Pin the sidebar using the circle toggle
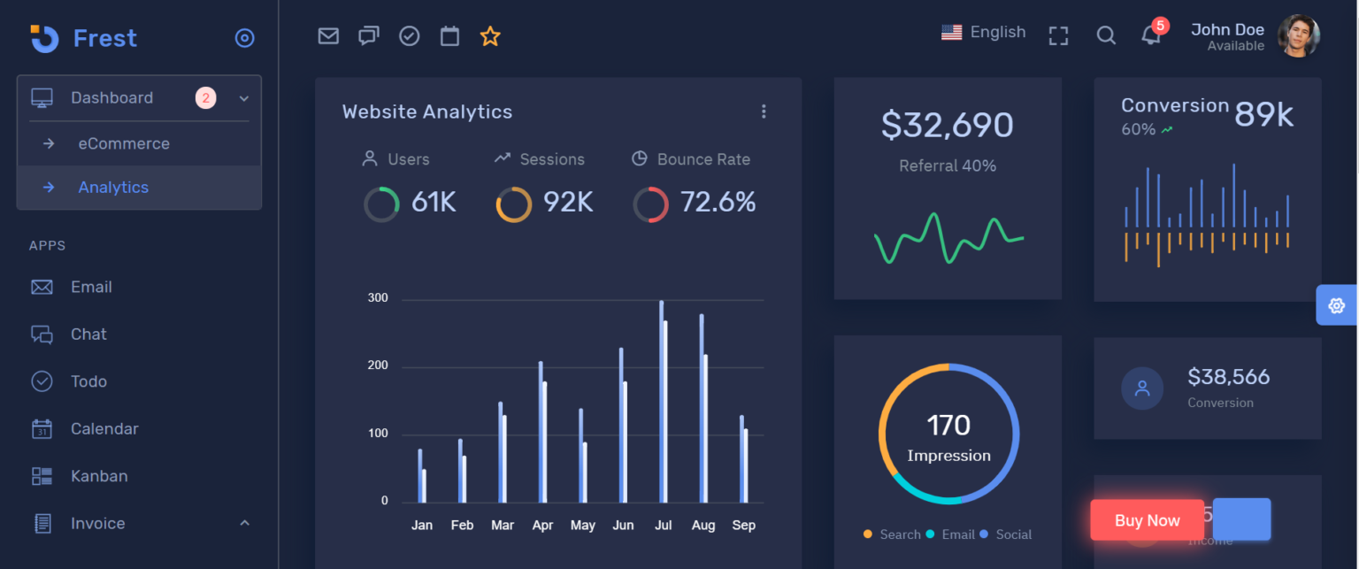 point(244,37)
